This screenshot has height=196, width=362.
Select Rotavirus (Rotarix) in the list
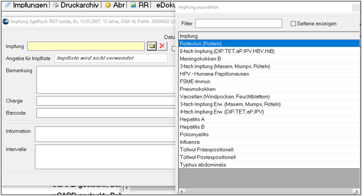(269, 44)
